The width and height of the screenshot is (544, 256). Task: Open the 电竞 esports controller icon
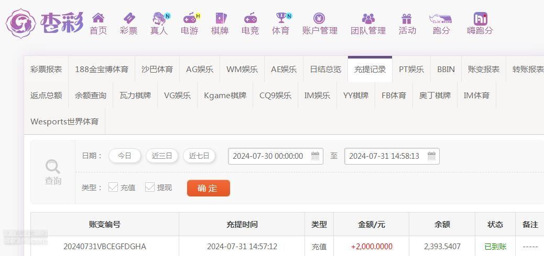click(x=250, y=18)
